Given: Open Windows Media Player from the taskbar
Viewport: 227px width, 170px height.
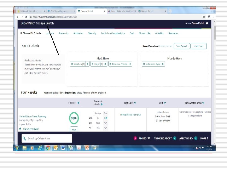Looking at the screenshot, I should tap(32, 148).
